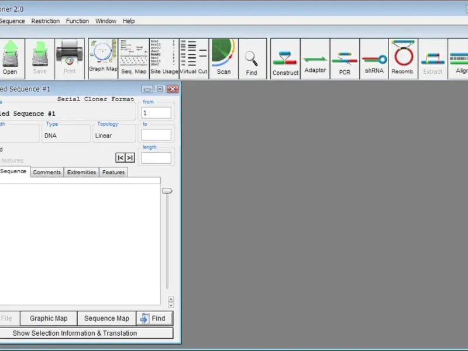This screenshot has width=468, height=351.
Task: Launch the PCR tool
Action: [x=345, y=58]
